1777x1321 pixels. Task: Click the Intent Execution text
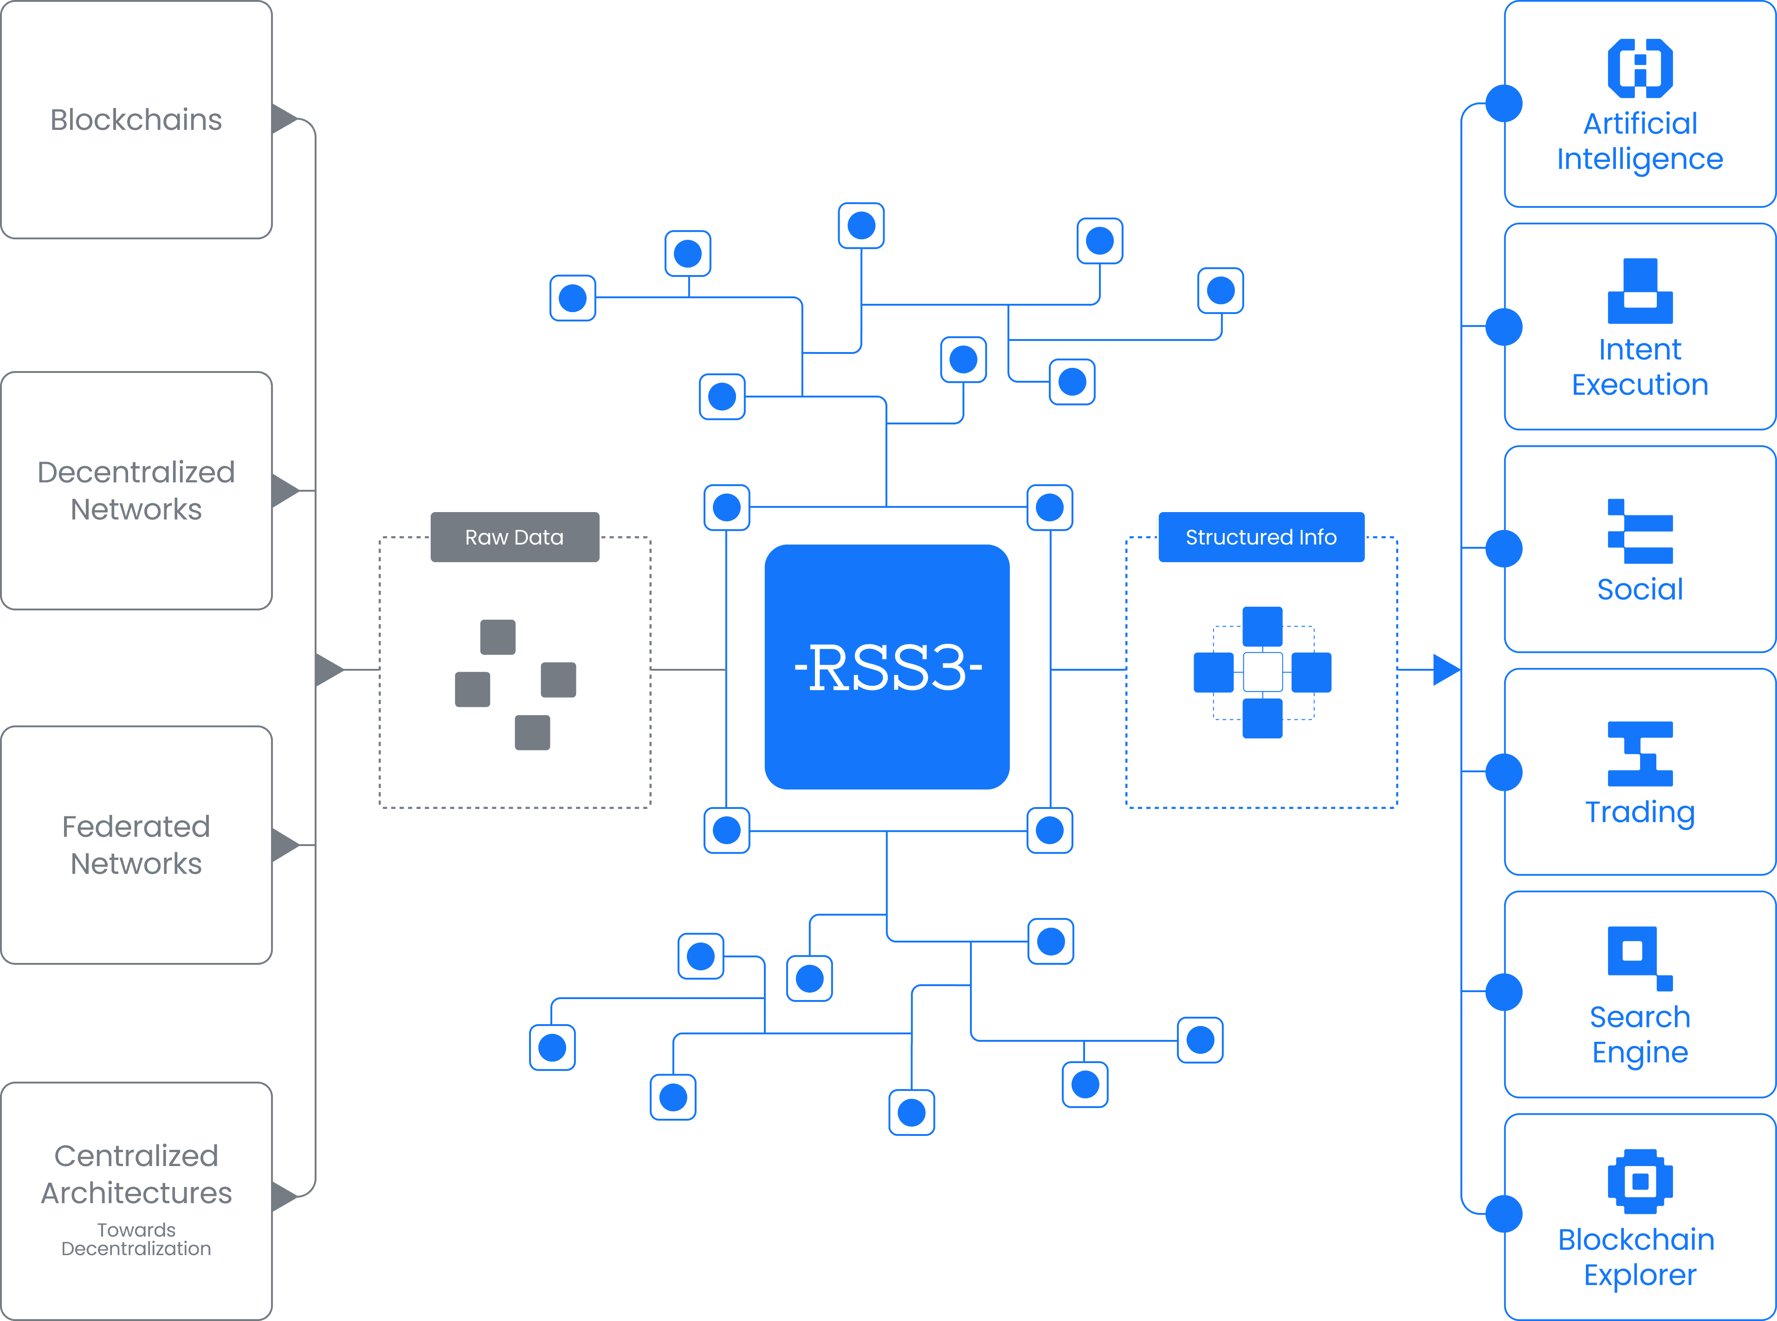tap(1640, 367)
